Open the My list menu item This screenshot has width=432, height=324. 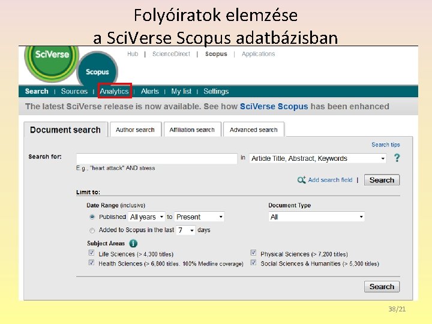pos(181,91)
